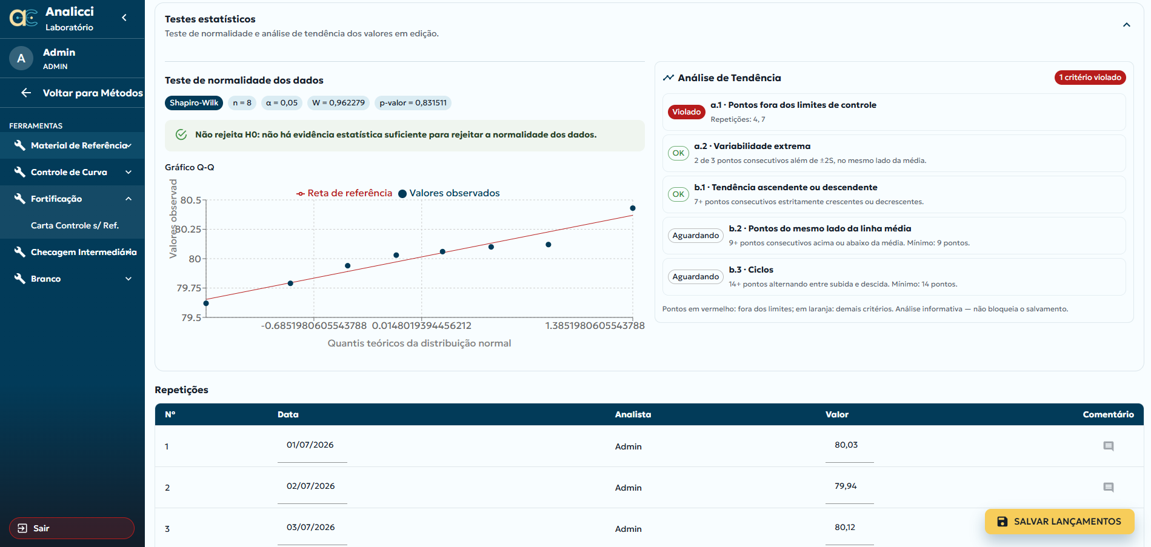The height and width of the screenshot is (547, 1151).
Task: Select Fortificação menu item
Action: tap(72, 199)
